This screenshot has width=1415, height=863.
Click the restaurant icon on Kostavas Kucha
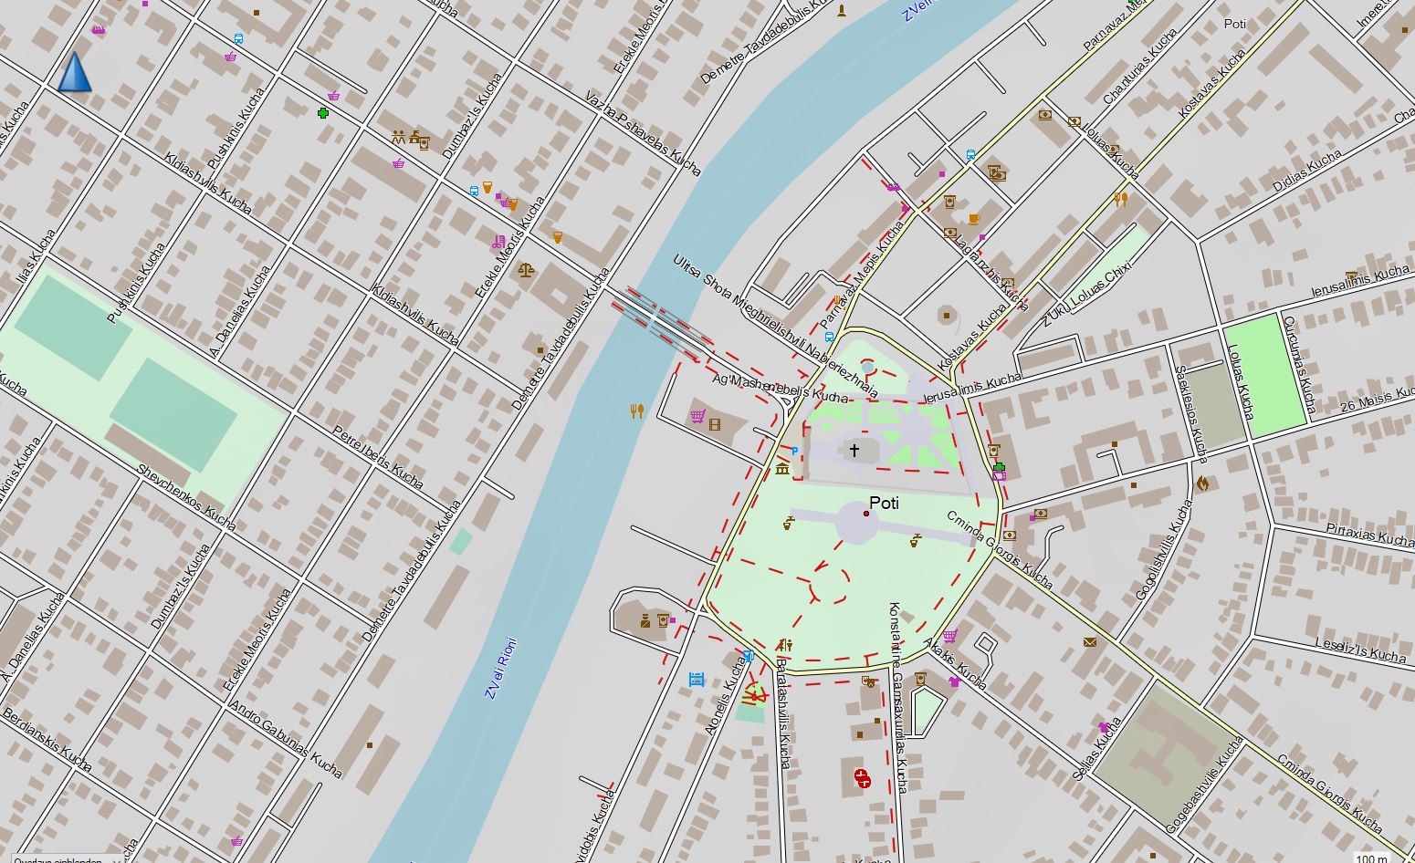1122,199
